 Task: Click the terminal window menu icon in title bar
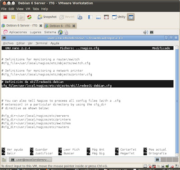coord(4,38)
